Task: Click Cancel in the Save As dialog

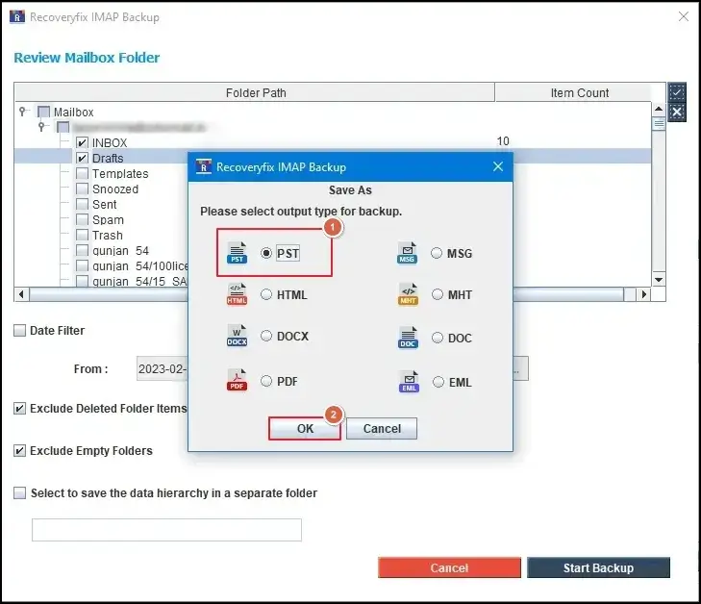Action: pyautogui.click(x=382, y=428)
